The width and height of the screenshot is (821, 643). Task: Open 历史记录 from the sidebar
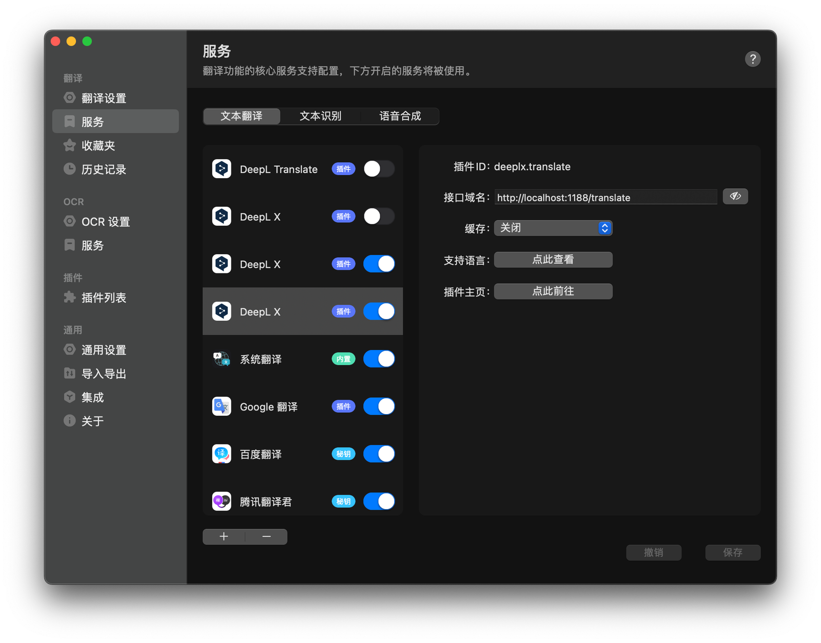click(105, 169)
